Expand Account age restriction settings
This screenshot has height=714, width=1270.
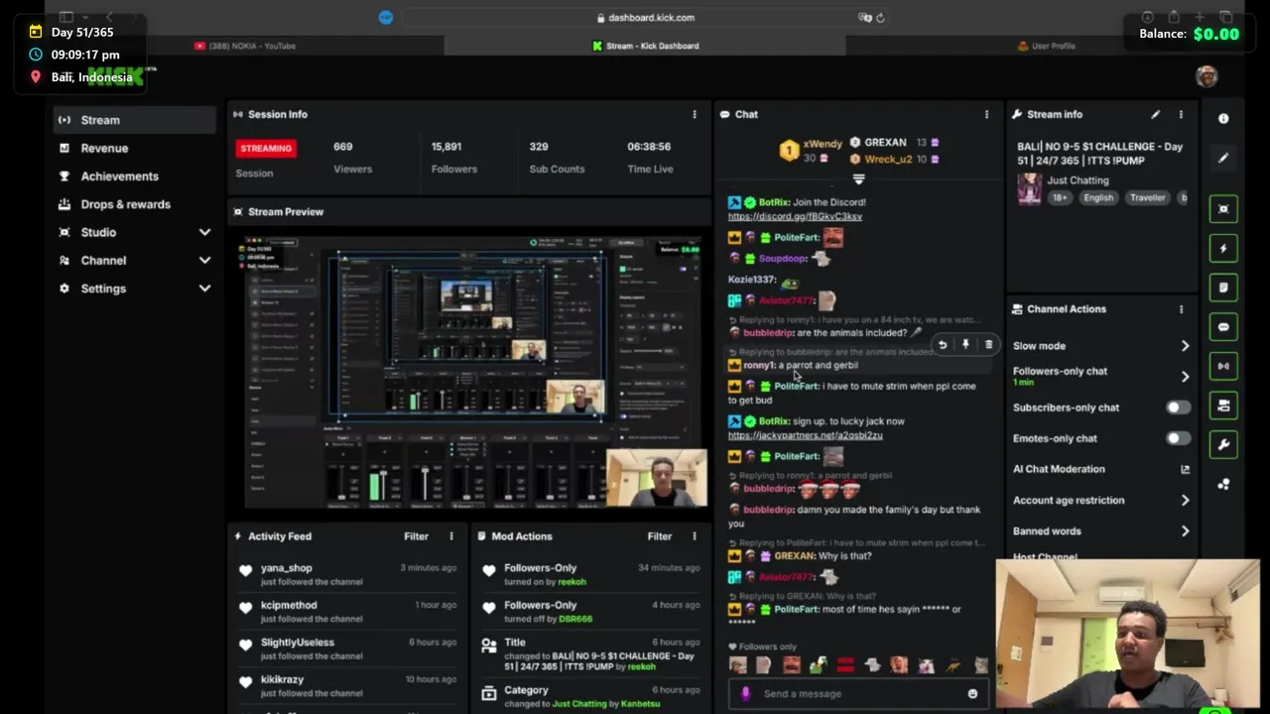(1185, 501)
